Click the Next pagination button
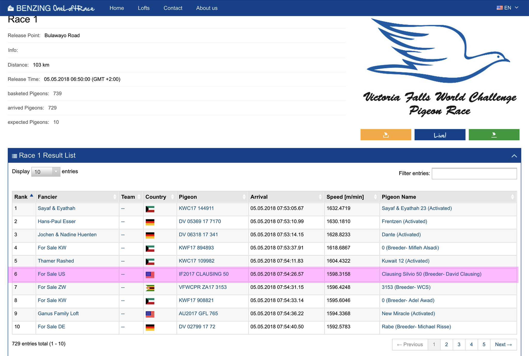The height and width of the screenshot is (356, 529). click(503, 344)
